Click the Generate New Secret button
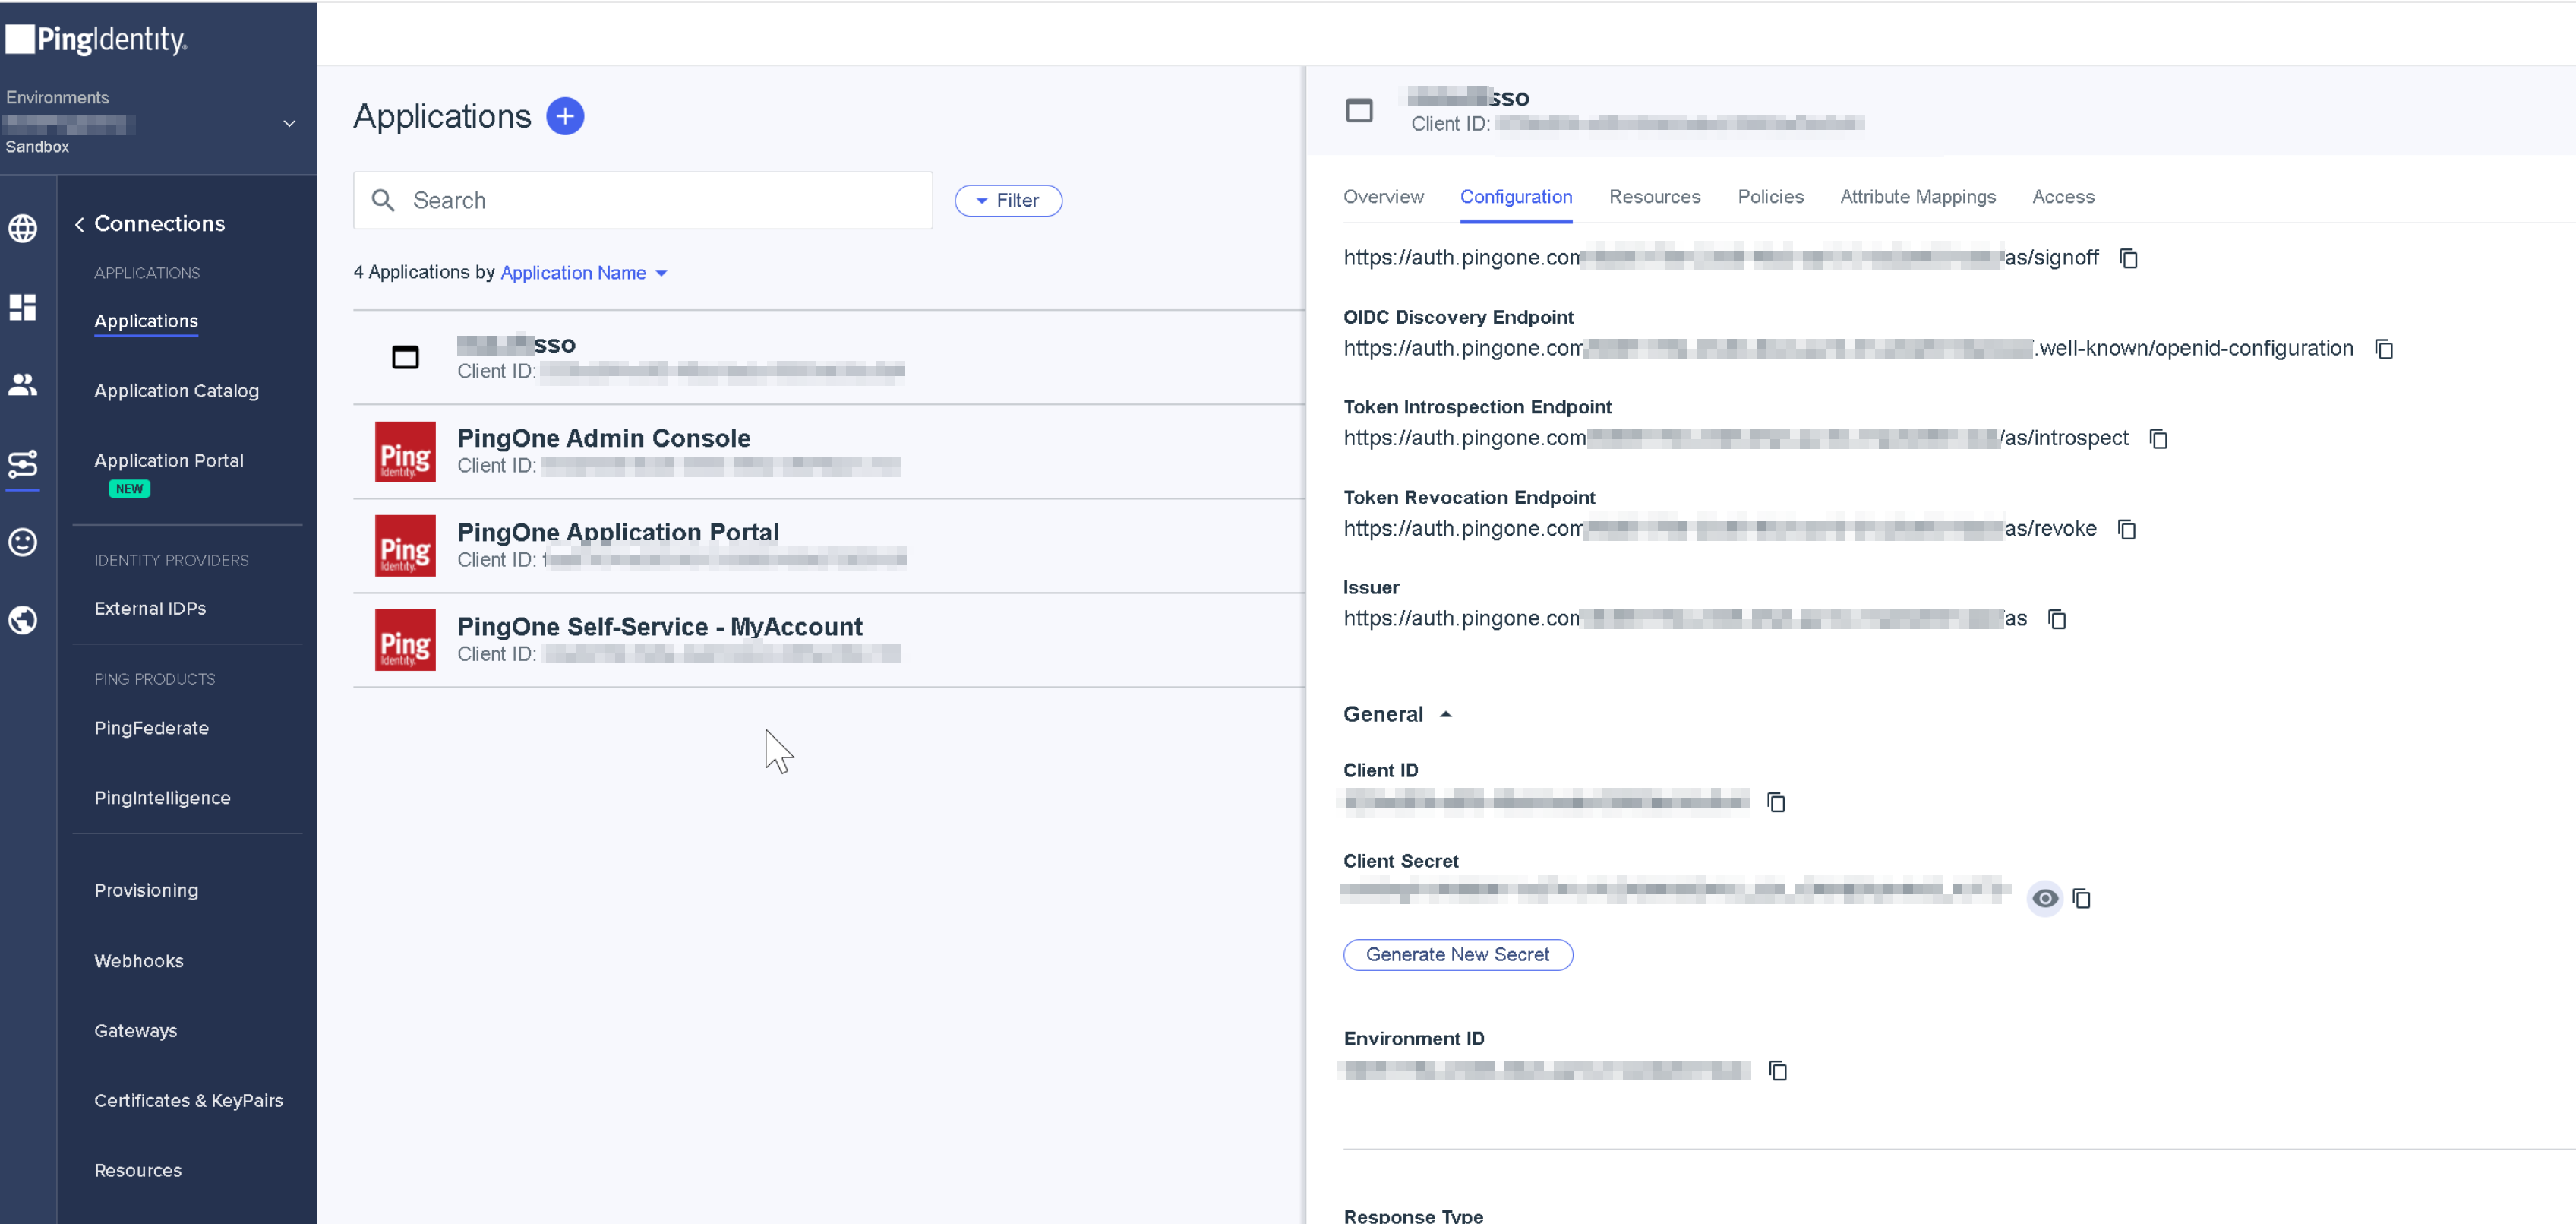The image size is (2576, 1224). [x=1457, y=954]
